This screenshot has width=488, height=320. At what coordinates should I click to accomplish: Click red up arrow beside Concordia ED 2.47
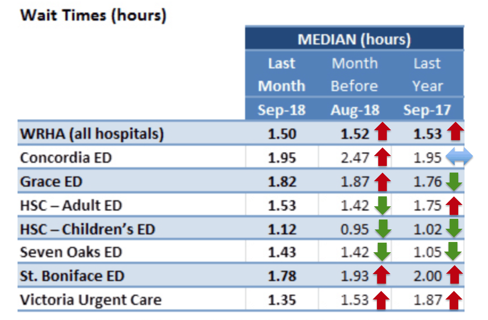[383, 157]
